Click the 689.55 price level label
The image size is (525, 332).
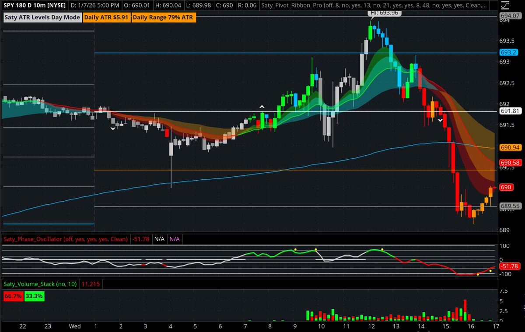pyautogui.click(x=509, y=206)
